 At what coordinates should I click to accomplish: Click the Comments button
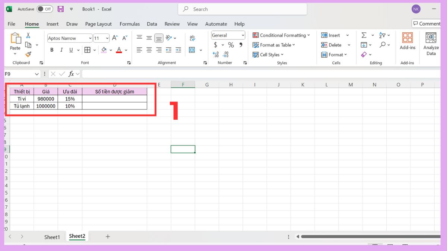(x=427, y=23)
